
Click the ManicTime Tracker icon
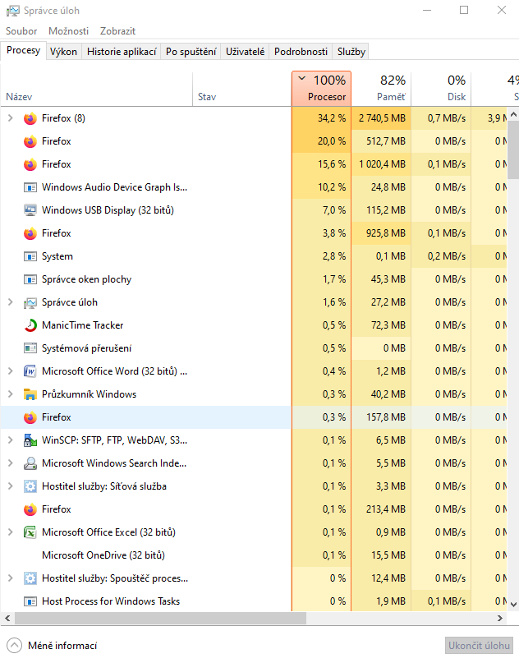[x=30, y=325]
